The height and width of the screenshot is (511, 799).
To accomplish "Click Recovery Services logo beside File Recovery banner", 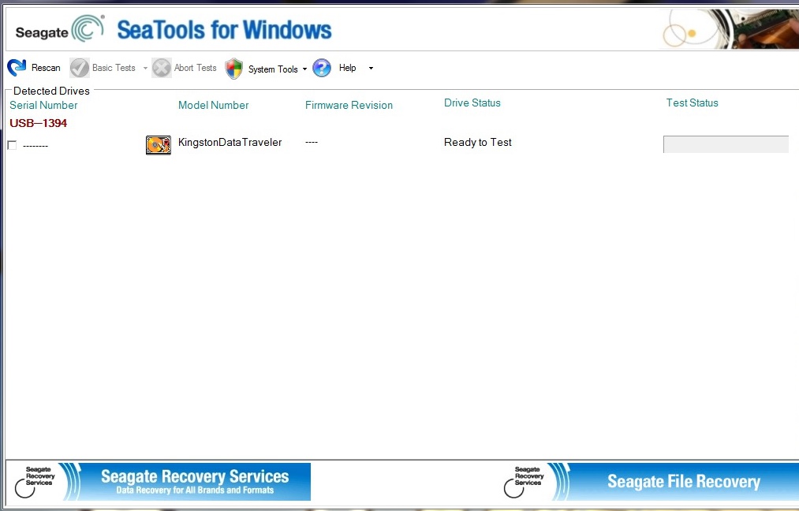I will (x=524, y=482).
